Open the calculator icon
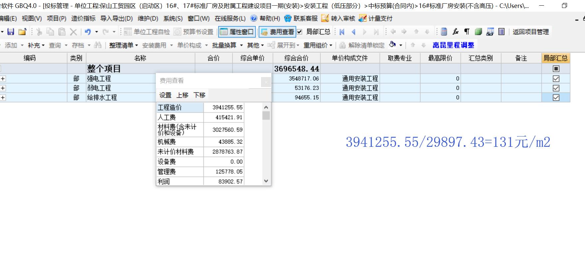This screenshot has height=275, width=585. [x=444, y=32]
